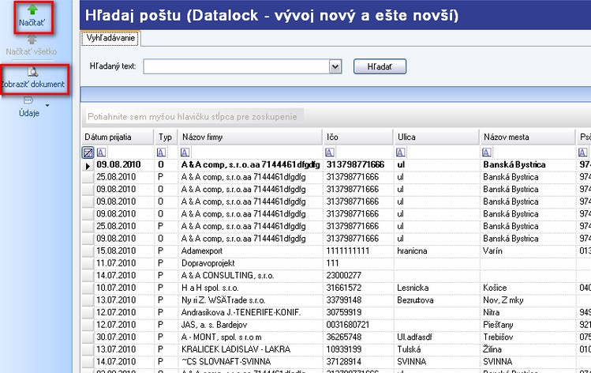Click the greyed Načítať všetko icon
Image resolution: width=591 pixels, height=373 pixels.
(32, 40)
